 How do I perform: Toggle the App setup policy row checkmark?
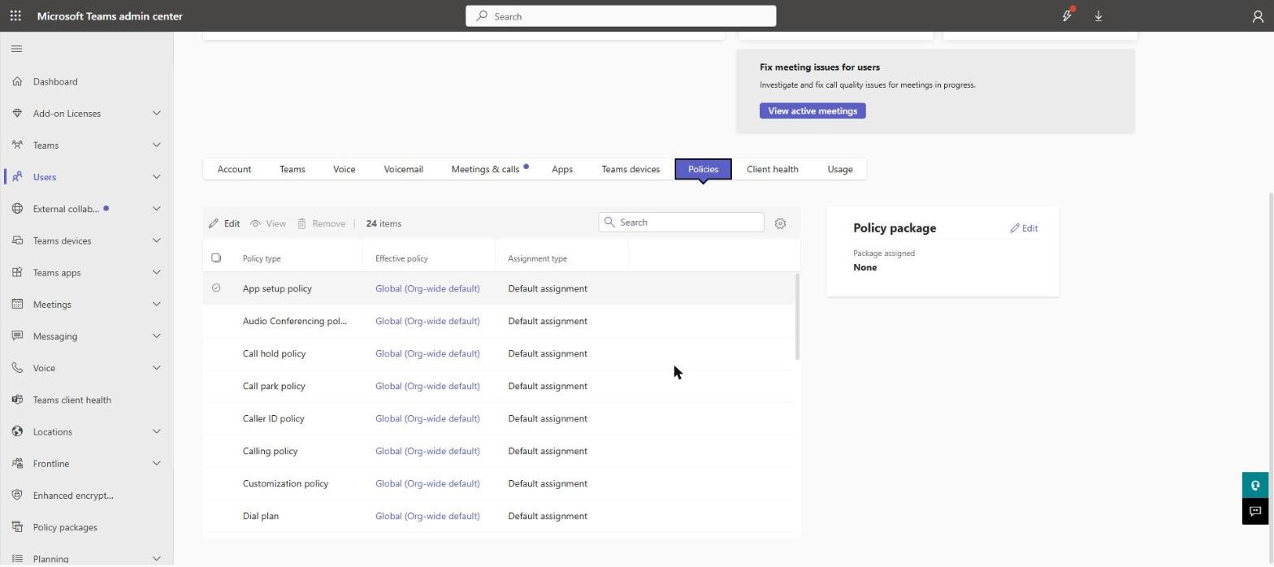tap(216, 288)
